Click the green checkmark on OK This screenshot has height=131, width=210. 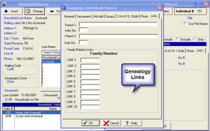point(85,123)
